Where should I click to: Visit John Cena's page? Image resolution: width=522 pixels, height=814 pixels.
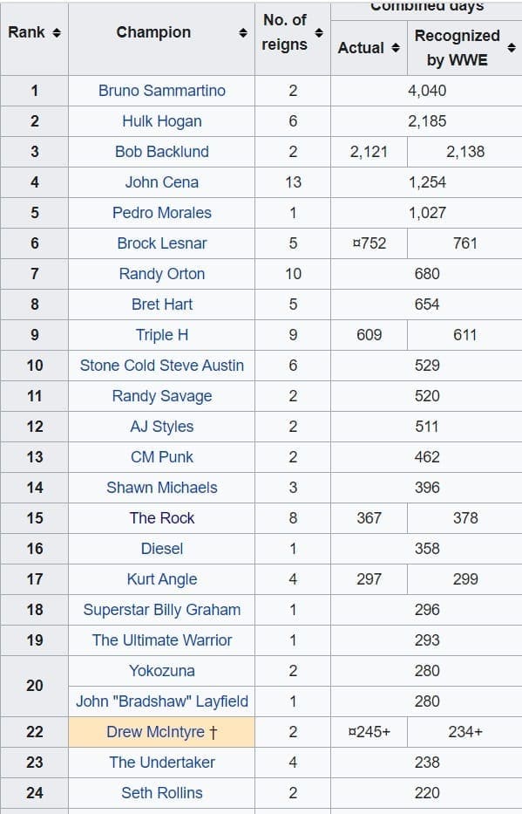(x=160, y=182)
